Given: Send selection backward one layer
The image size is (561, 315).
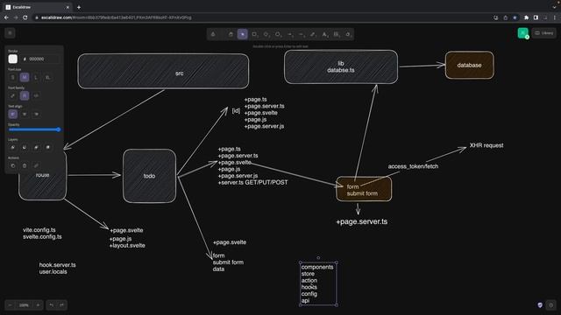Looking at the screenshot, I should pos(25,147).
